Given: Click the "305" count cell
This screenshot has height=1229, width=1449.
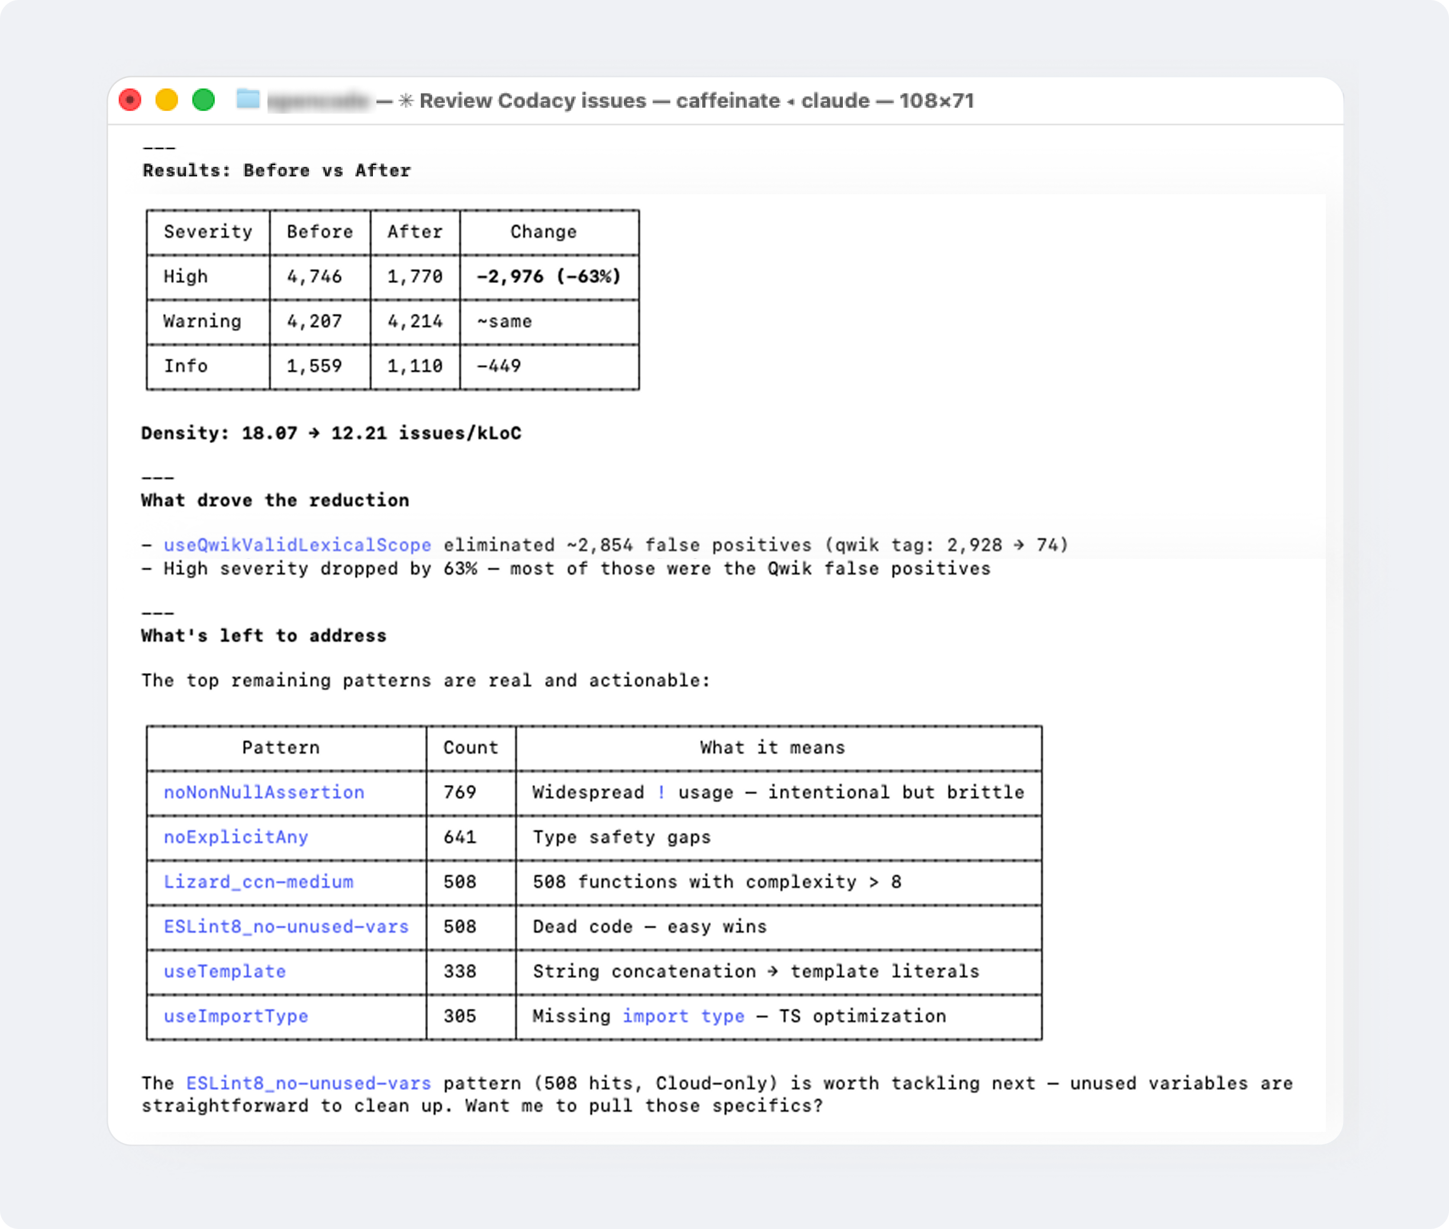Looking at the screenshot, I should click(461, 1016).
